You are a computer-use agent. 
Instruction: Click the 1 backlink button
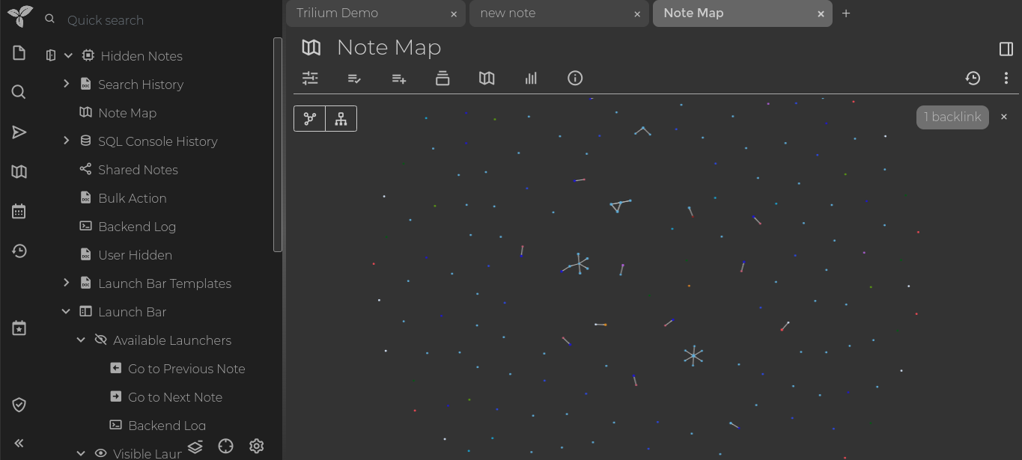pyautogui.click(x=952, y=117)
